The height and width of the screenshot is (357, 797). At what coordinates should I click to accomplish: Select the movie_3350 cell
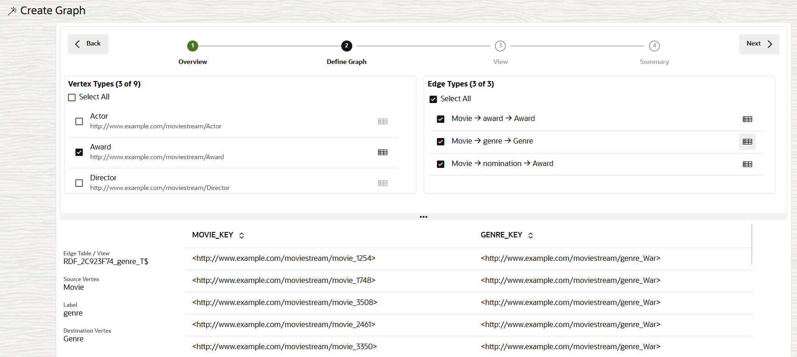(x=285, y=347)
